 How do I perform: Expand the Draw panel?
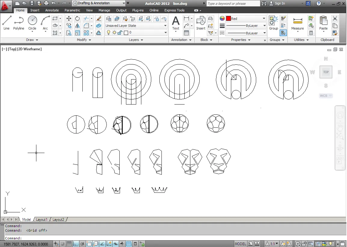pyautogui.click(x=32, y=40)
